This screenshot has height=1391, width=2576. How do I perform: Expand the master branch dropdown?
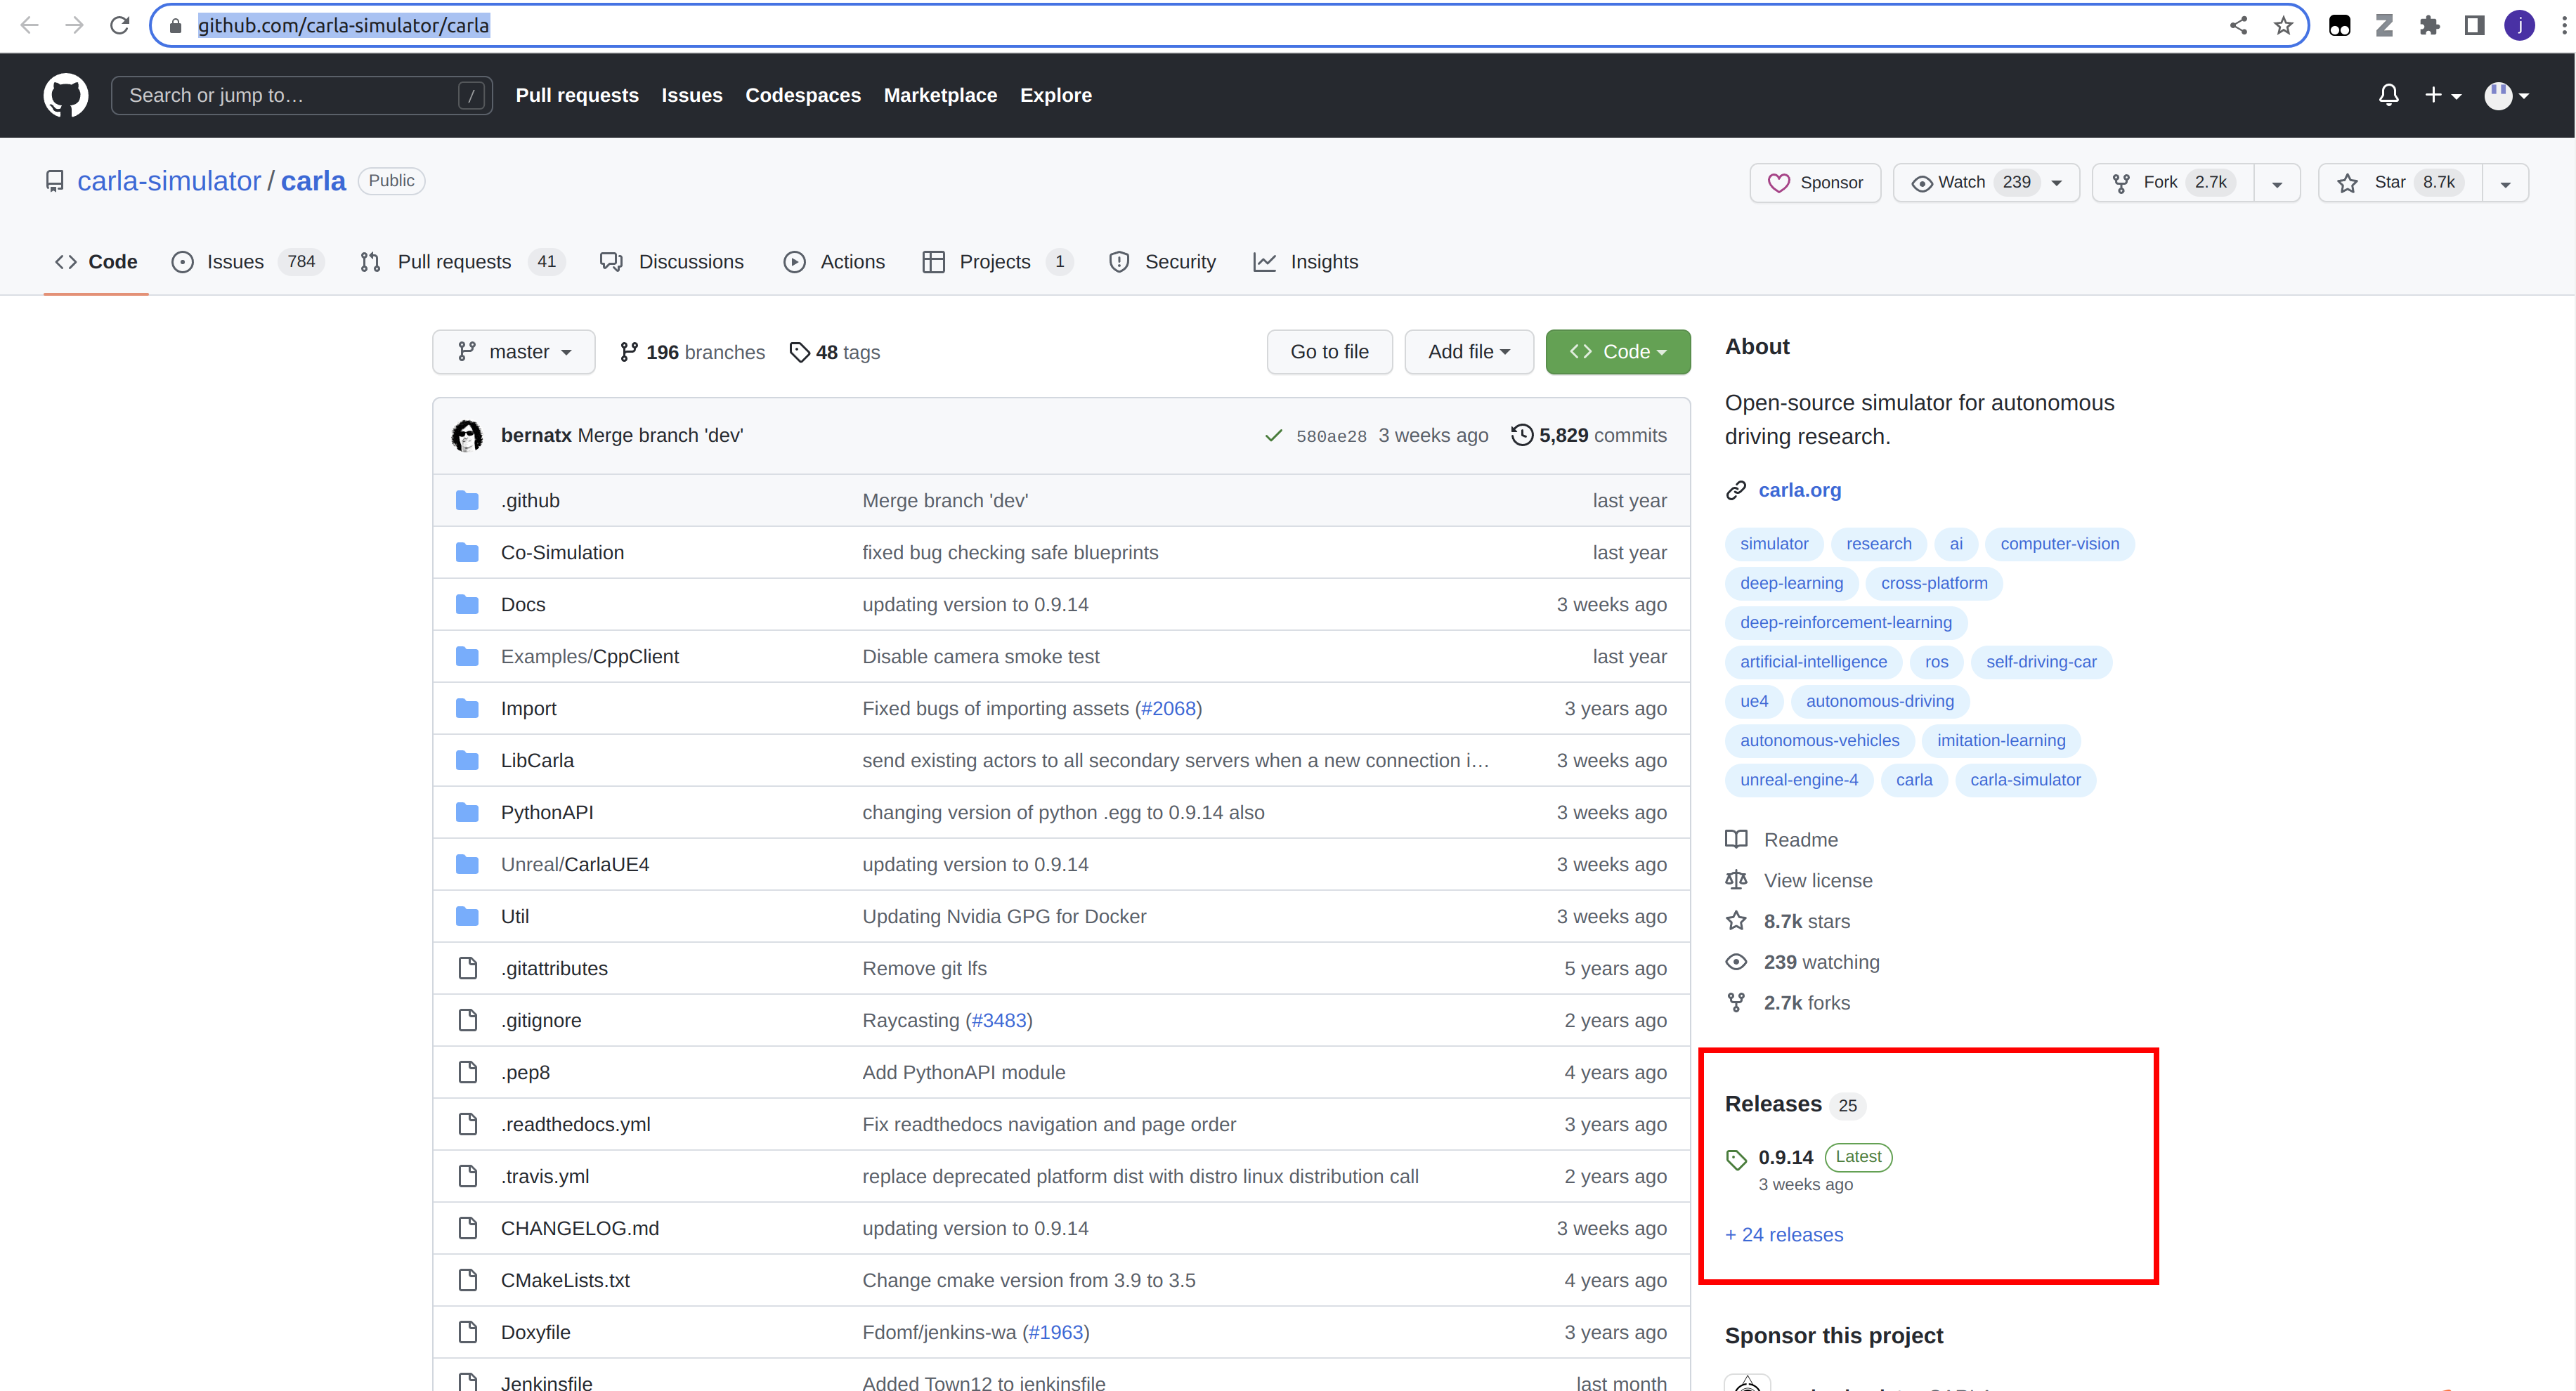514,352
